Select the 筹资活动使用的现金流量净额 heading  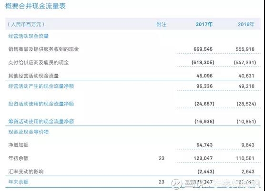(41, 122)
